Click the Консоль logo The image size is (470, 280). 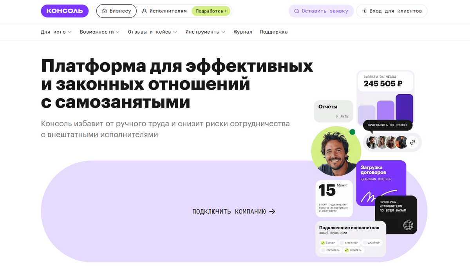coord(65,11)
